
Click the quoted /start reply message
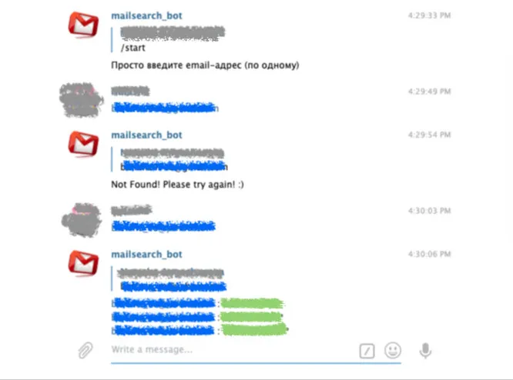point(169,39)
